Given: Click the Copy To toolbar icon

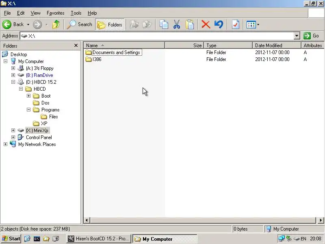Looking at the screenshot, I should (x=147, y=24).
